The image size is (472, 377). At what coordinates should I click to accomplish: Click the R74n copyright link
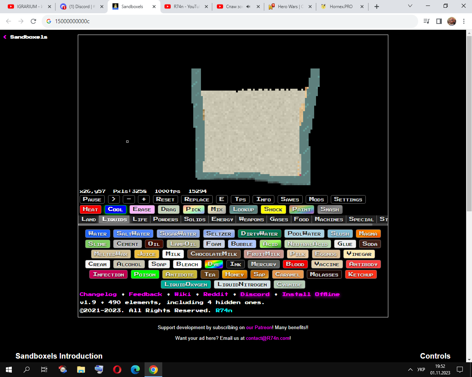coord(224,311)
